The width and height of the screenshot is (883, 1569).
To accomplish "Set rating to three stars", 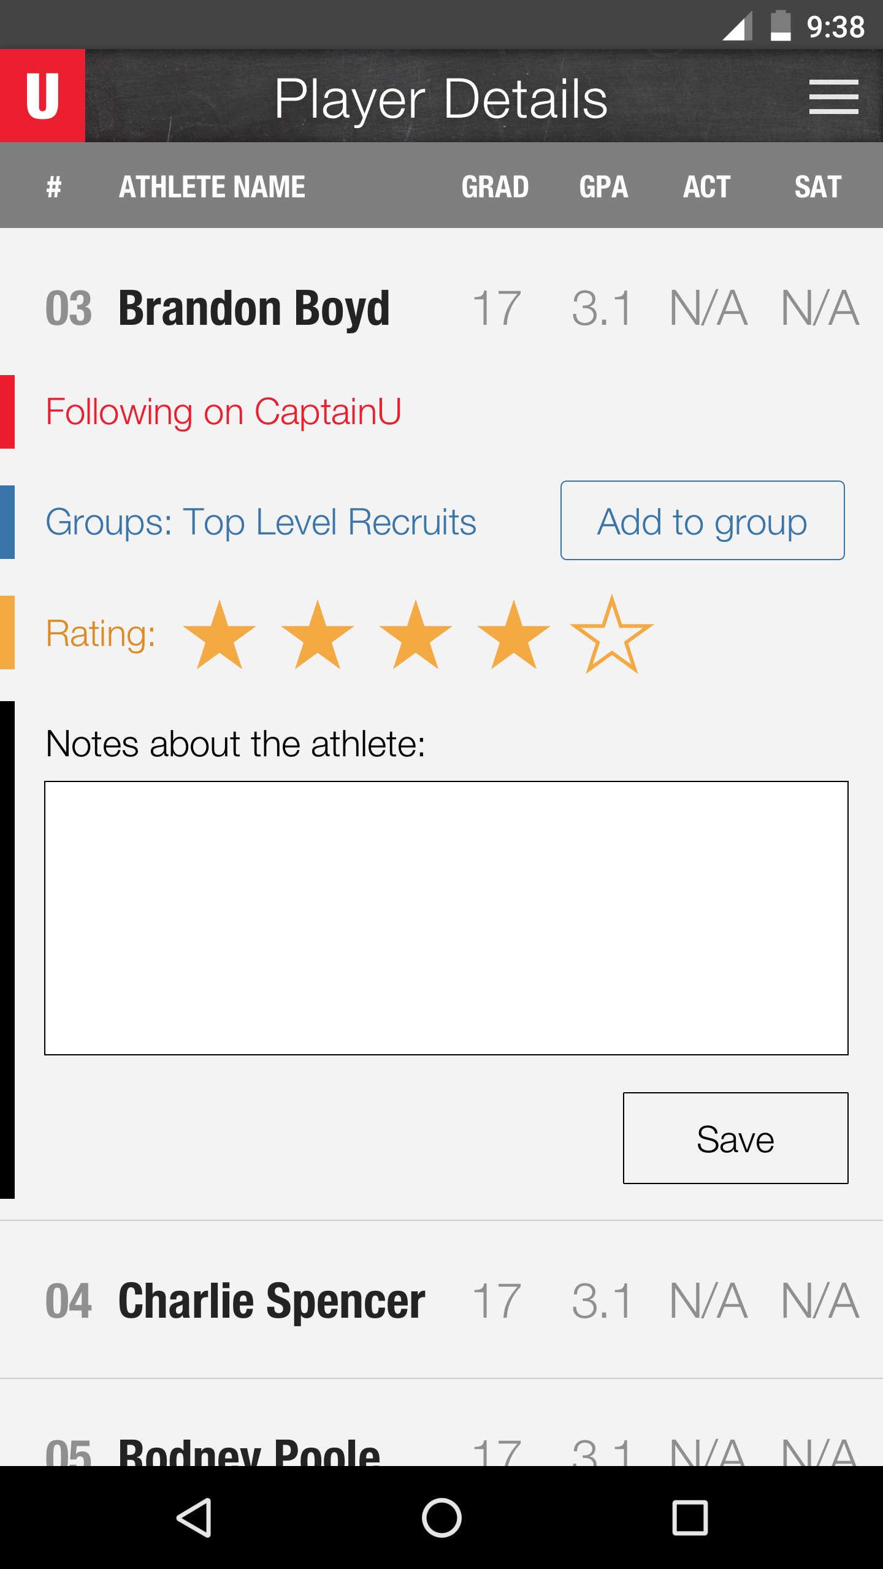I will (416, 635).
